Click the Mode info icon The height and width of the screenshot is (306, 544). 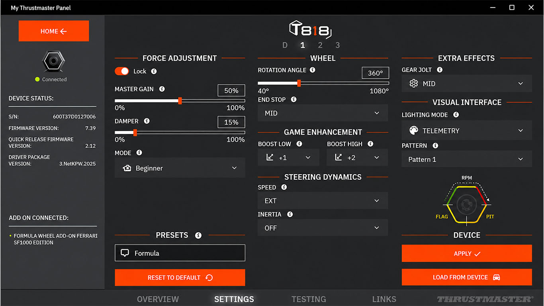[x=139, y=153]
